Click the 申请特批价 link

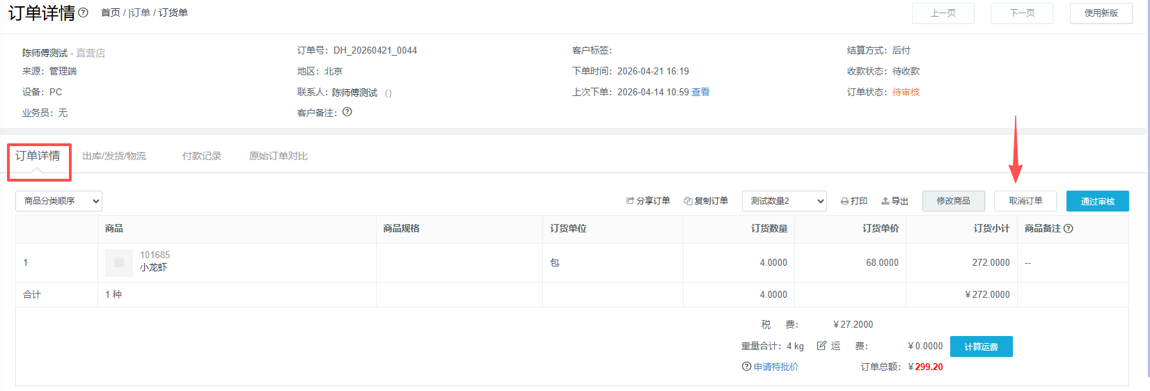[x=776, y=367]
